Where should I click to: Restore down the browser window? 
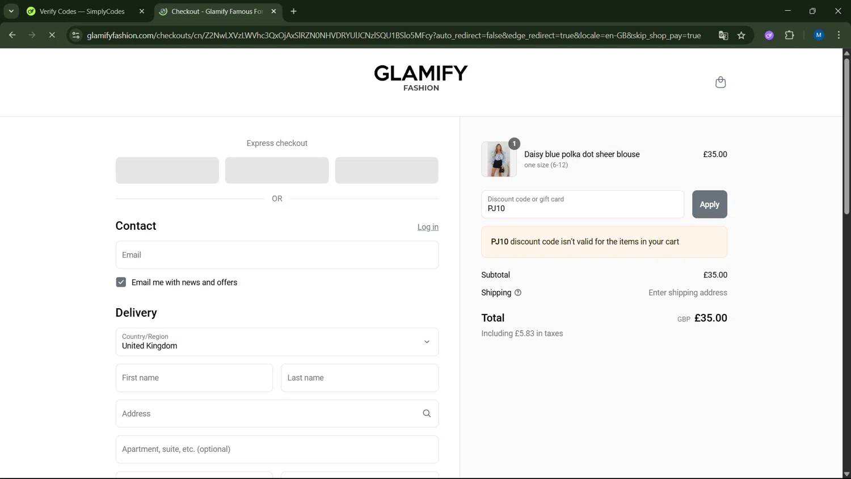pyautogui.click(x=812, y=11)
